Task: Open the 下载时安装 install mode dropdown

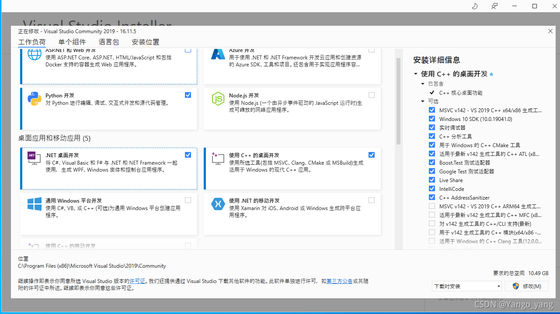Action: pyautogui.click(x=467, y=286)
